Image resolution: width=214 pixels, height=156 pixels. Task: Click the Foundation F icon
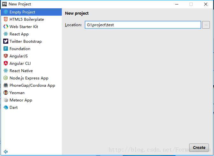[6, 48]
